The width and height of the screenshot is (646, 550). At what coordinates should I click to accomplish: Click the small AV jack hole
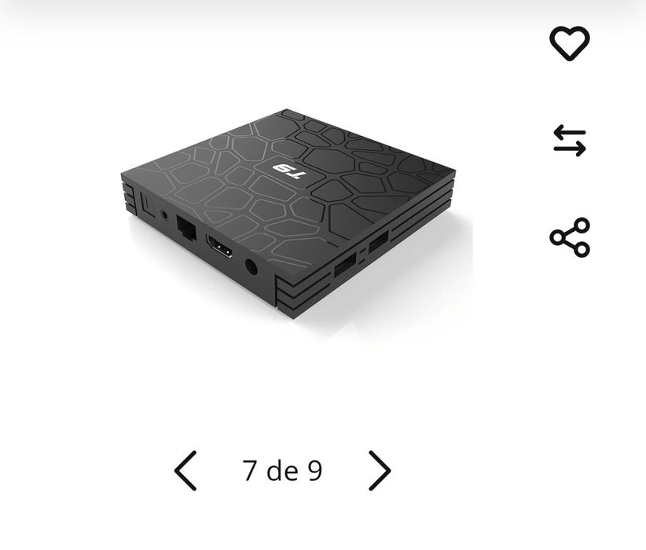tap(164, 214)
